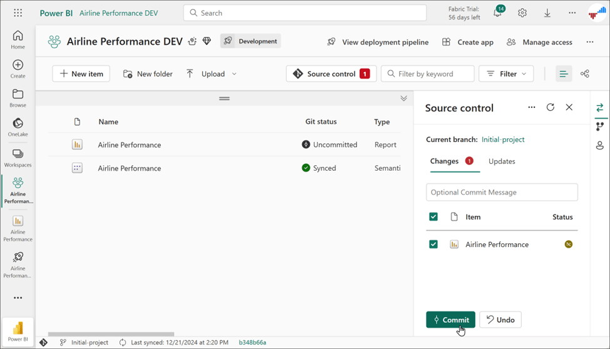The width and height of the screenshot is (610, 349).
Task: Open the Airline Performance pipeline rocket icon in the sidebar
Action: tap(18, 265)
